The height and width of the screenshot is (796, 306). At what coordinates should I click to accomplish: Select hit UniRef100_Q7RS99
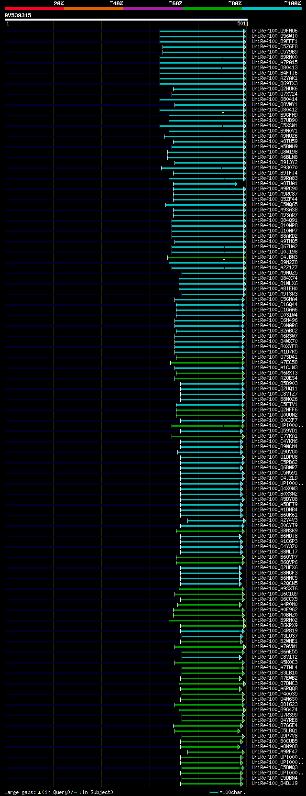274,715
